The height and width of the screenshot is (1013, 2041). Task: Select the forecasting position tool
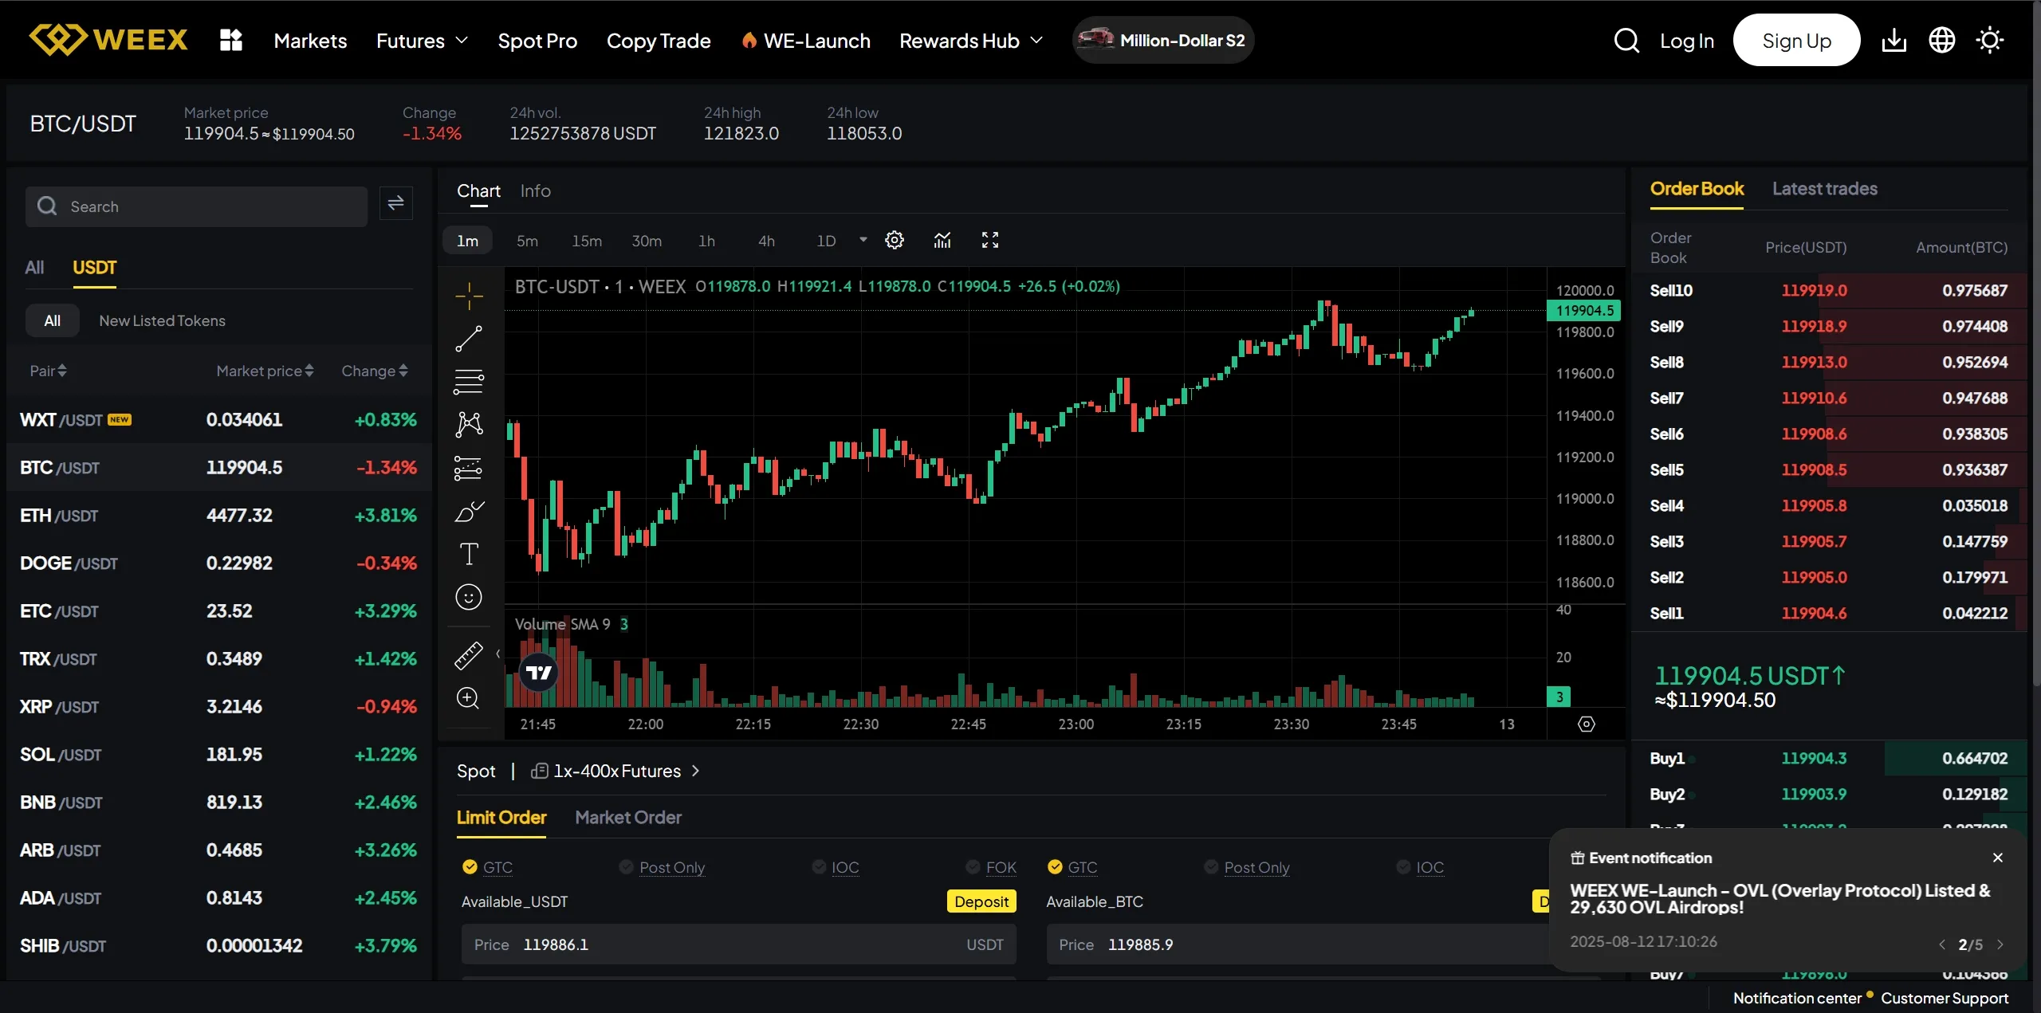pyautogui.click(x=469, y=468)
